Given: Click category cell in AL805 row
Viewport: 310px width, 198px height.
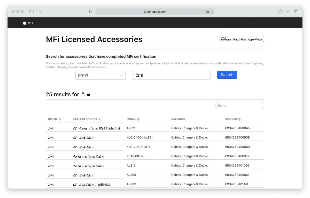Looking at the screenshot, I should pos(189,175).
